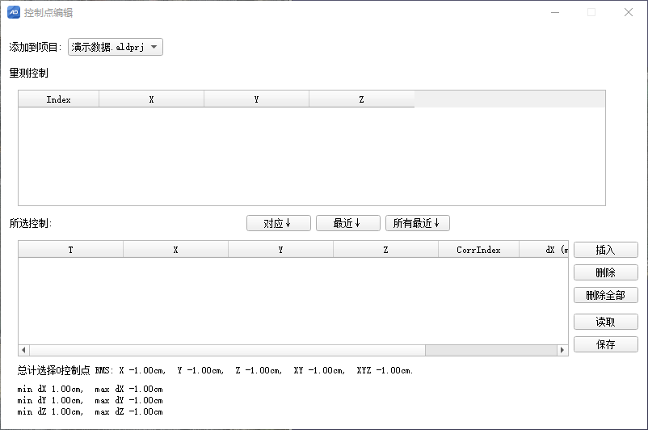Click the 总计选择0控制点 RMS summary text
The width and height of the screenshot is (648, 430).
pyautogui.click(x=215, y=370)
